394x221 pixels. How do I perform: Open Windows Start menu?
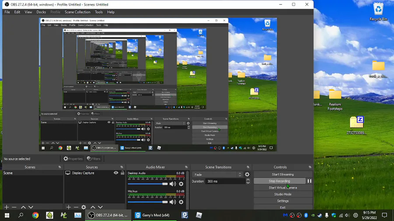pos(7,215)
